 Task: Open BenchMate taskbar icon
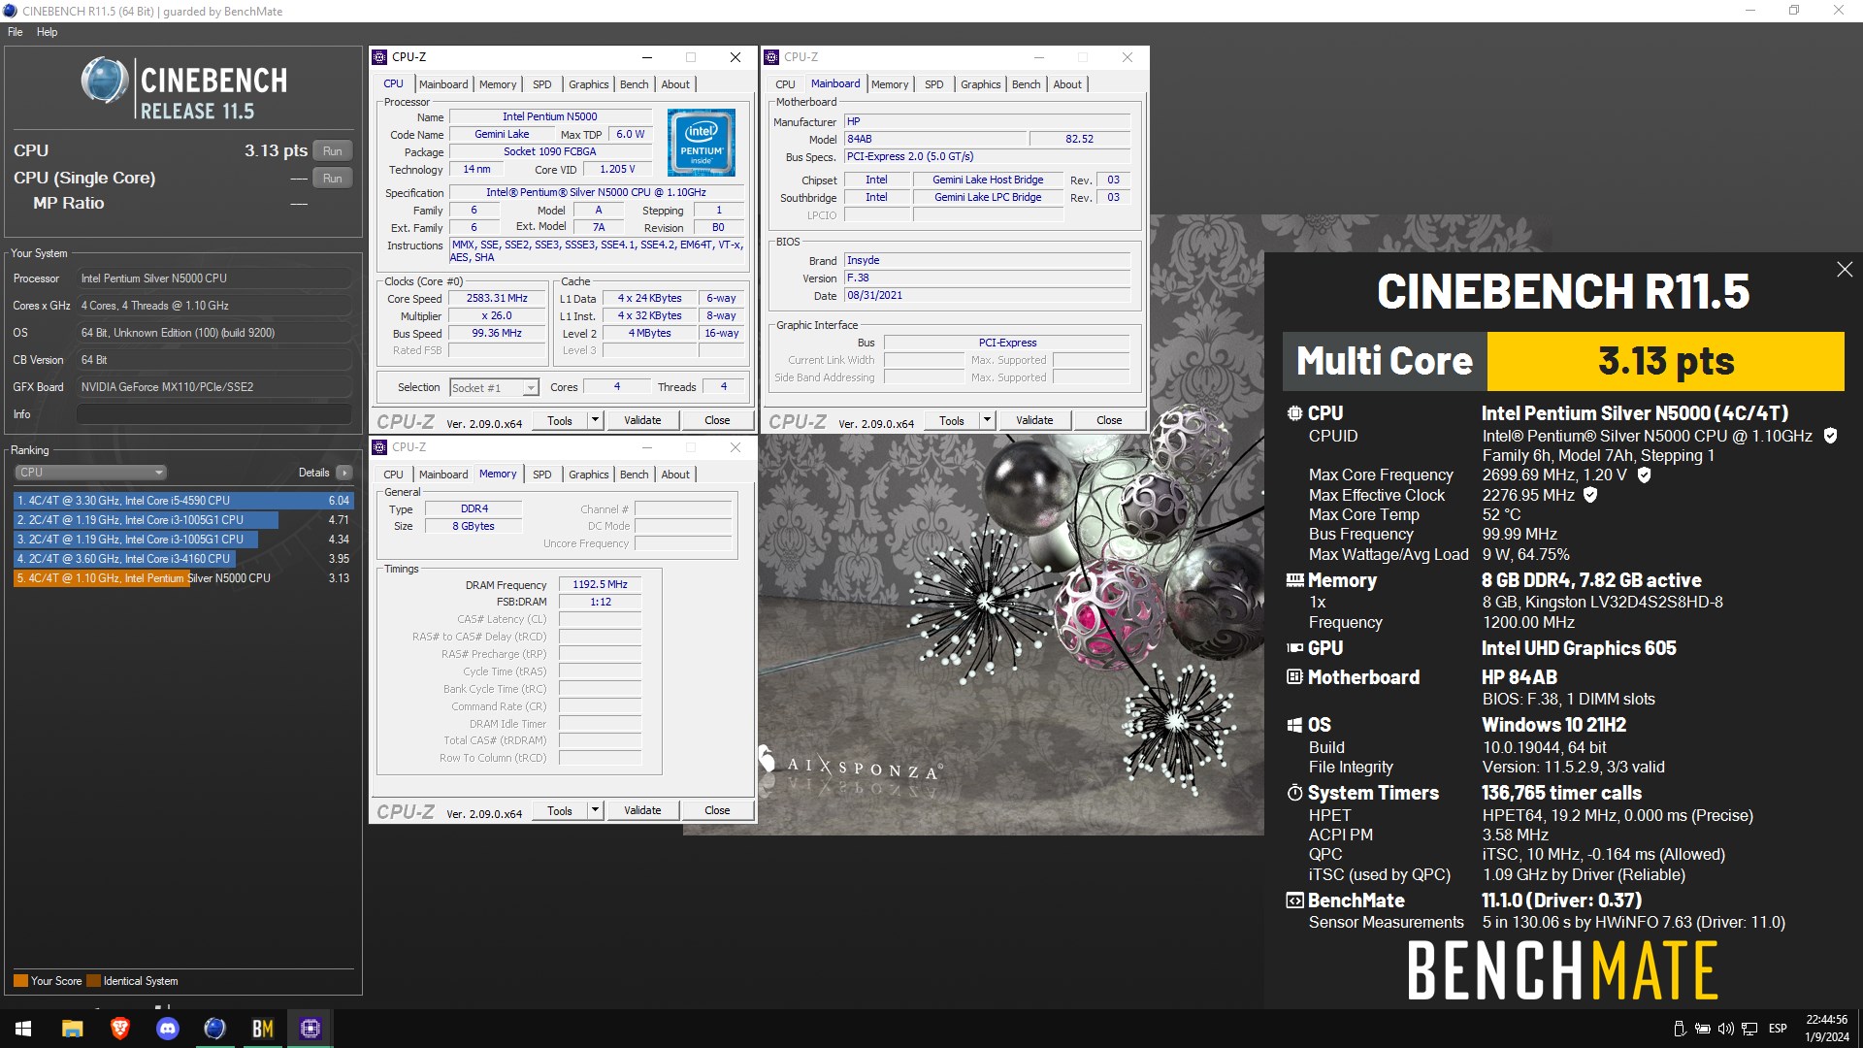pyautogui.click(x=262, y=1029)
